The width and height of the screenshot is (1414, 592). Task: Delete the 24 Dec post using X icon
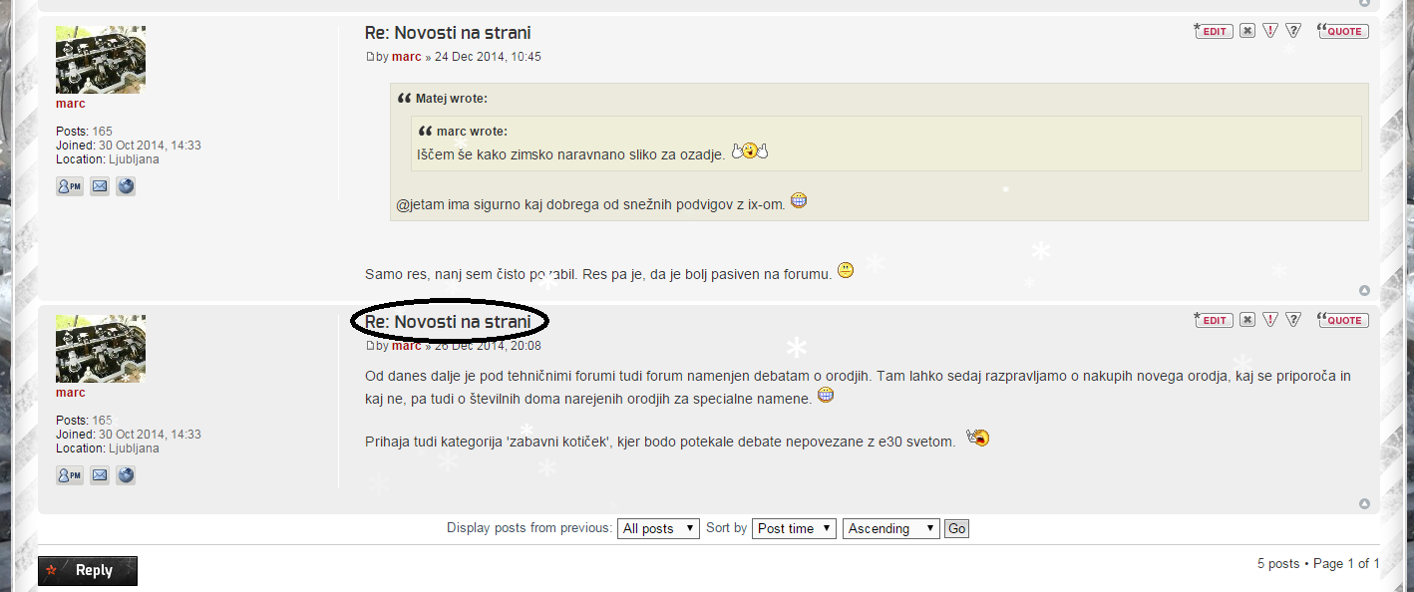1247,31
